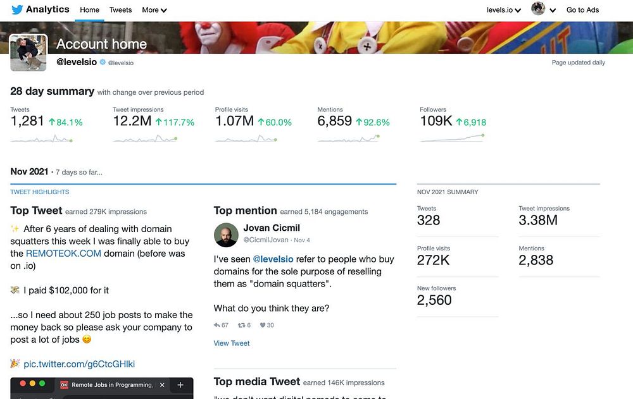The image size is (633, 399).
Task: Expand the More dropdown menu
Action: click(154, 10)
